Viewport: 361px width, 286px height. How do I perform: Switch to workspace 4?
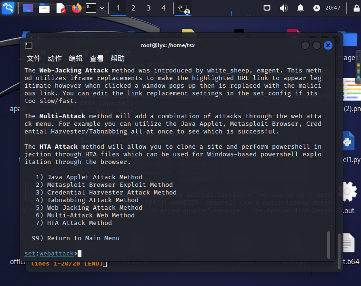point(163,8)
